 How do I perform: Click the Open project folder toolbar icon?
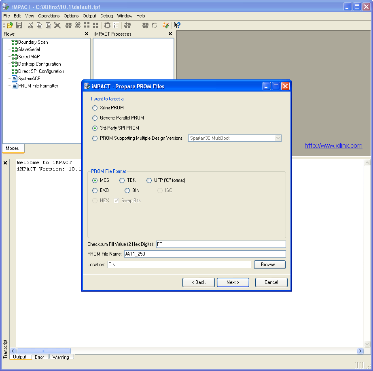tap(10, 25)
